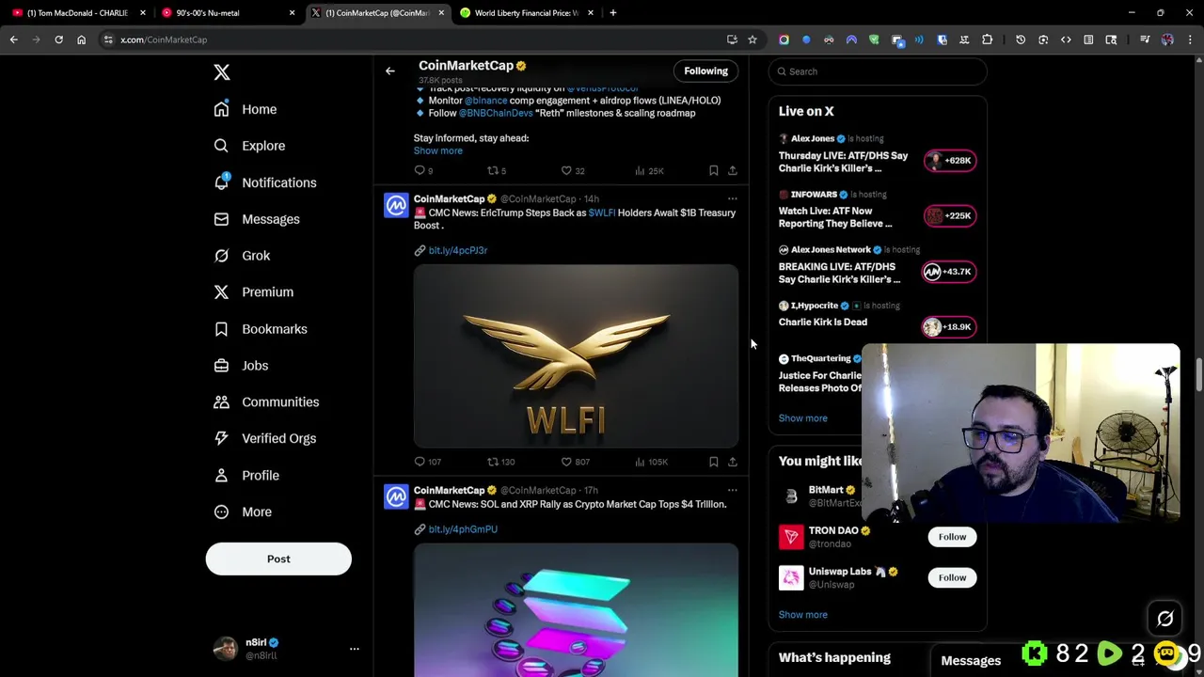Screen dimensions: 1204x677
Task: Like the post with 32 likes
Action: tap(572, 170)
